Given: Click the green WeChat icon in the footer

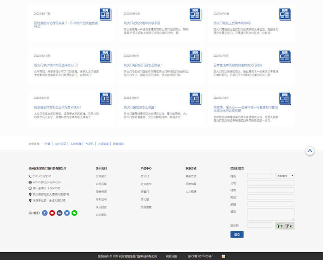Looking at the screenshot, I should point(74,213).
